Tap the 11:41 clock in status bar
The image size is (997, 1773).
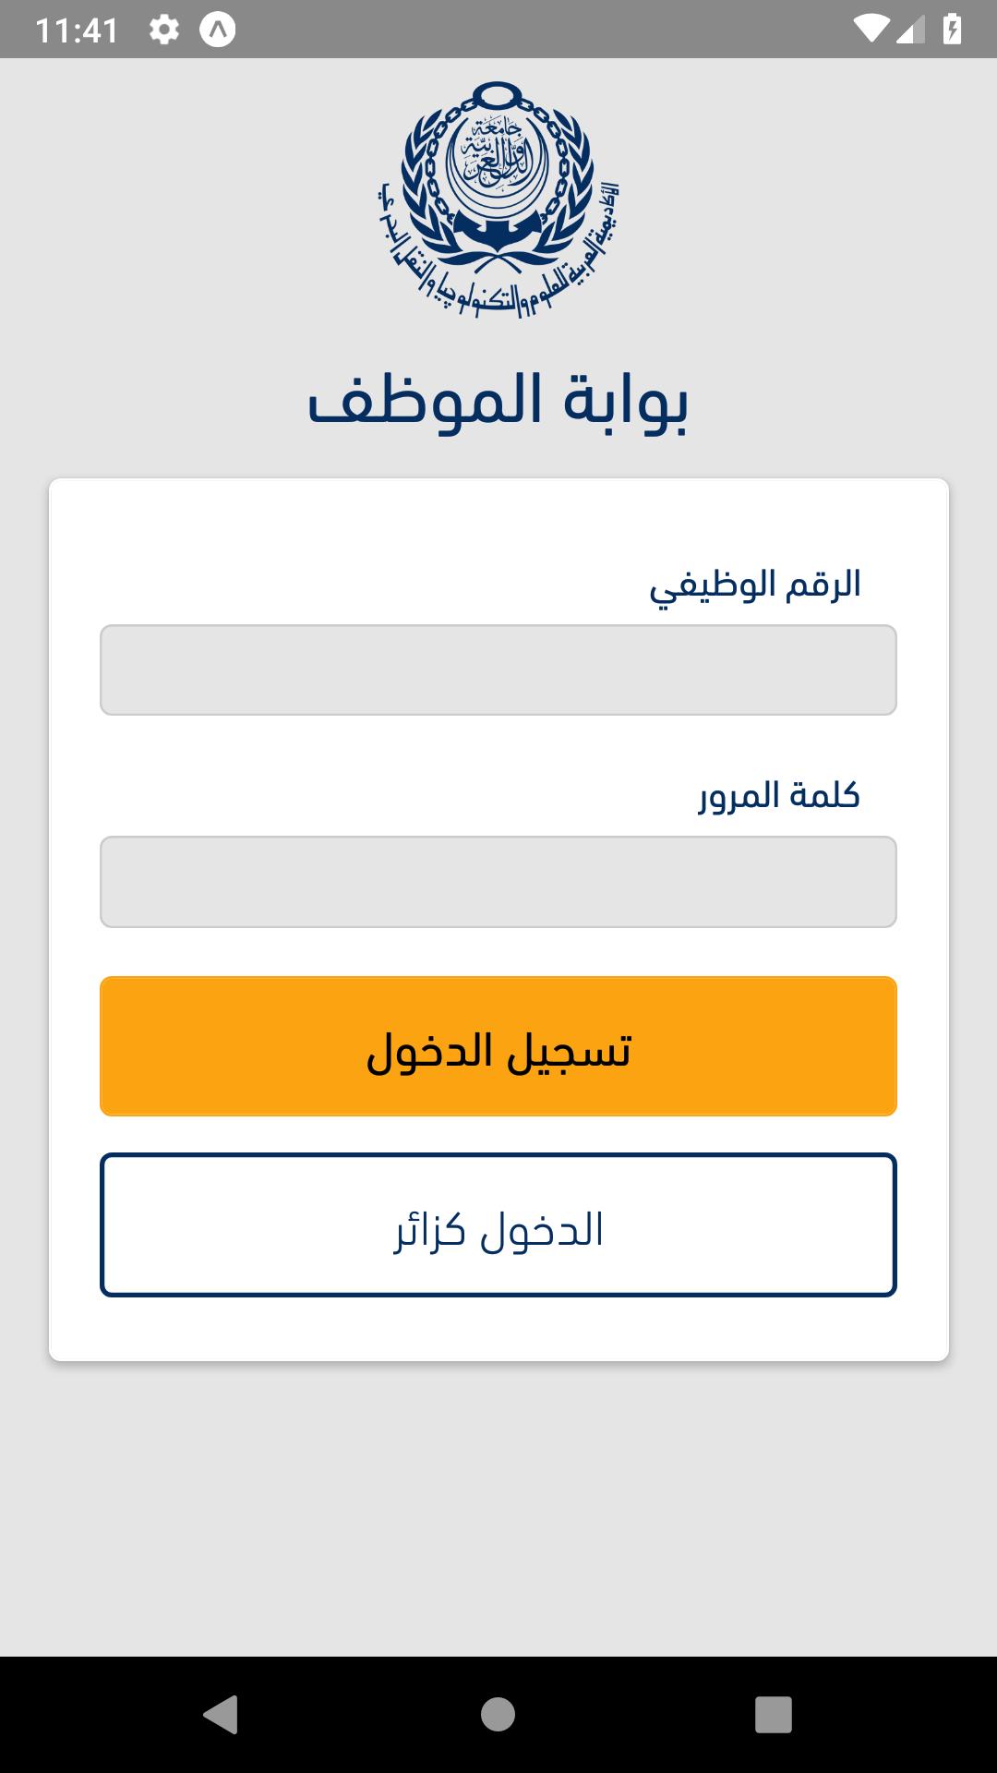pos(77,30)
